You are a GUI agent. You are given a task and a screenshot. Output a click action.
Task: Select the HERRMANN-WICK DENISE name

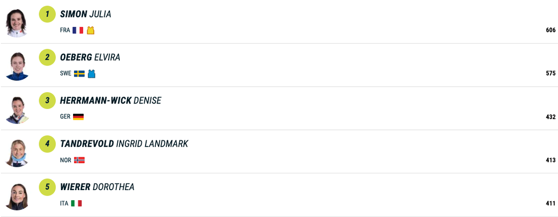click(111, 100)
